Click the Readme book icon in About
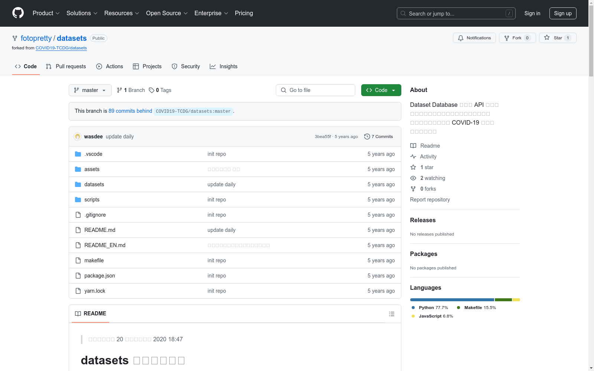Viewport: 594px width, 371px height. coord(413,146)
